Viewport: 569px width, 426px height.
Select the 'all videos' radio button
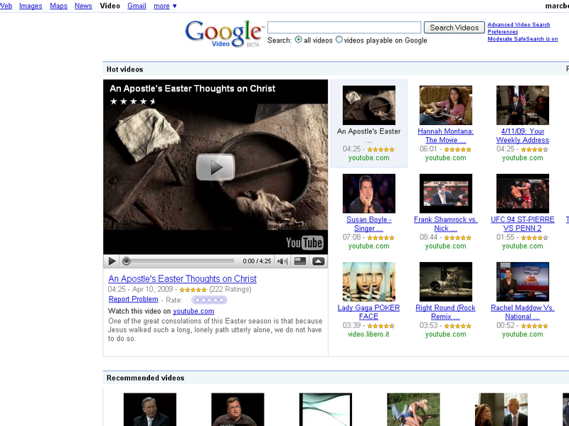(x=298, y=40)
